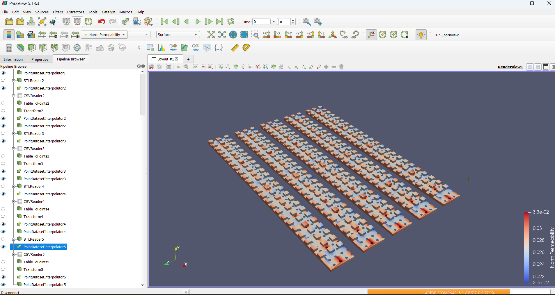Viewport: 555px width, 295px height.
Task: Rotate view 90 degrees clockwise icon
Action: [344, 35]
